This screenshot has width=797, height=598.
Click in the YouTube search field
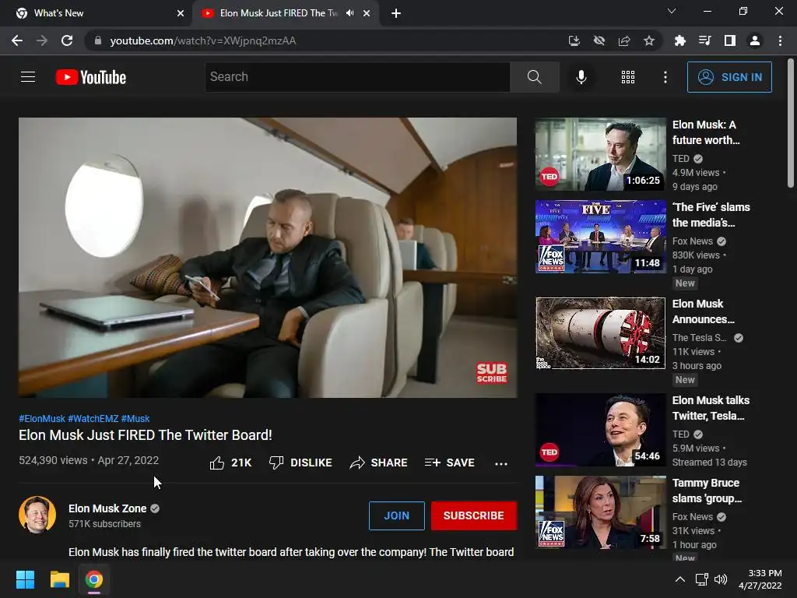point(357,77)
